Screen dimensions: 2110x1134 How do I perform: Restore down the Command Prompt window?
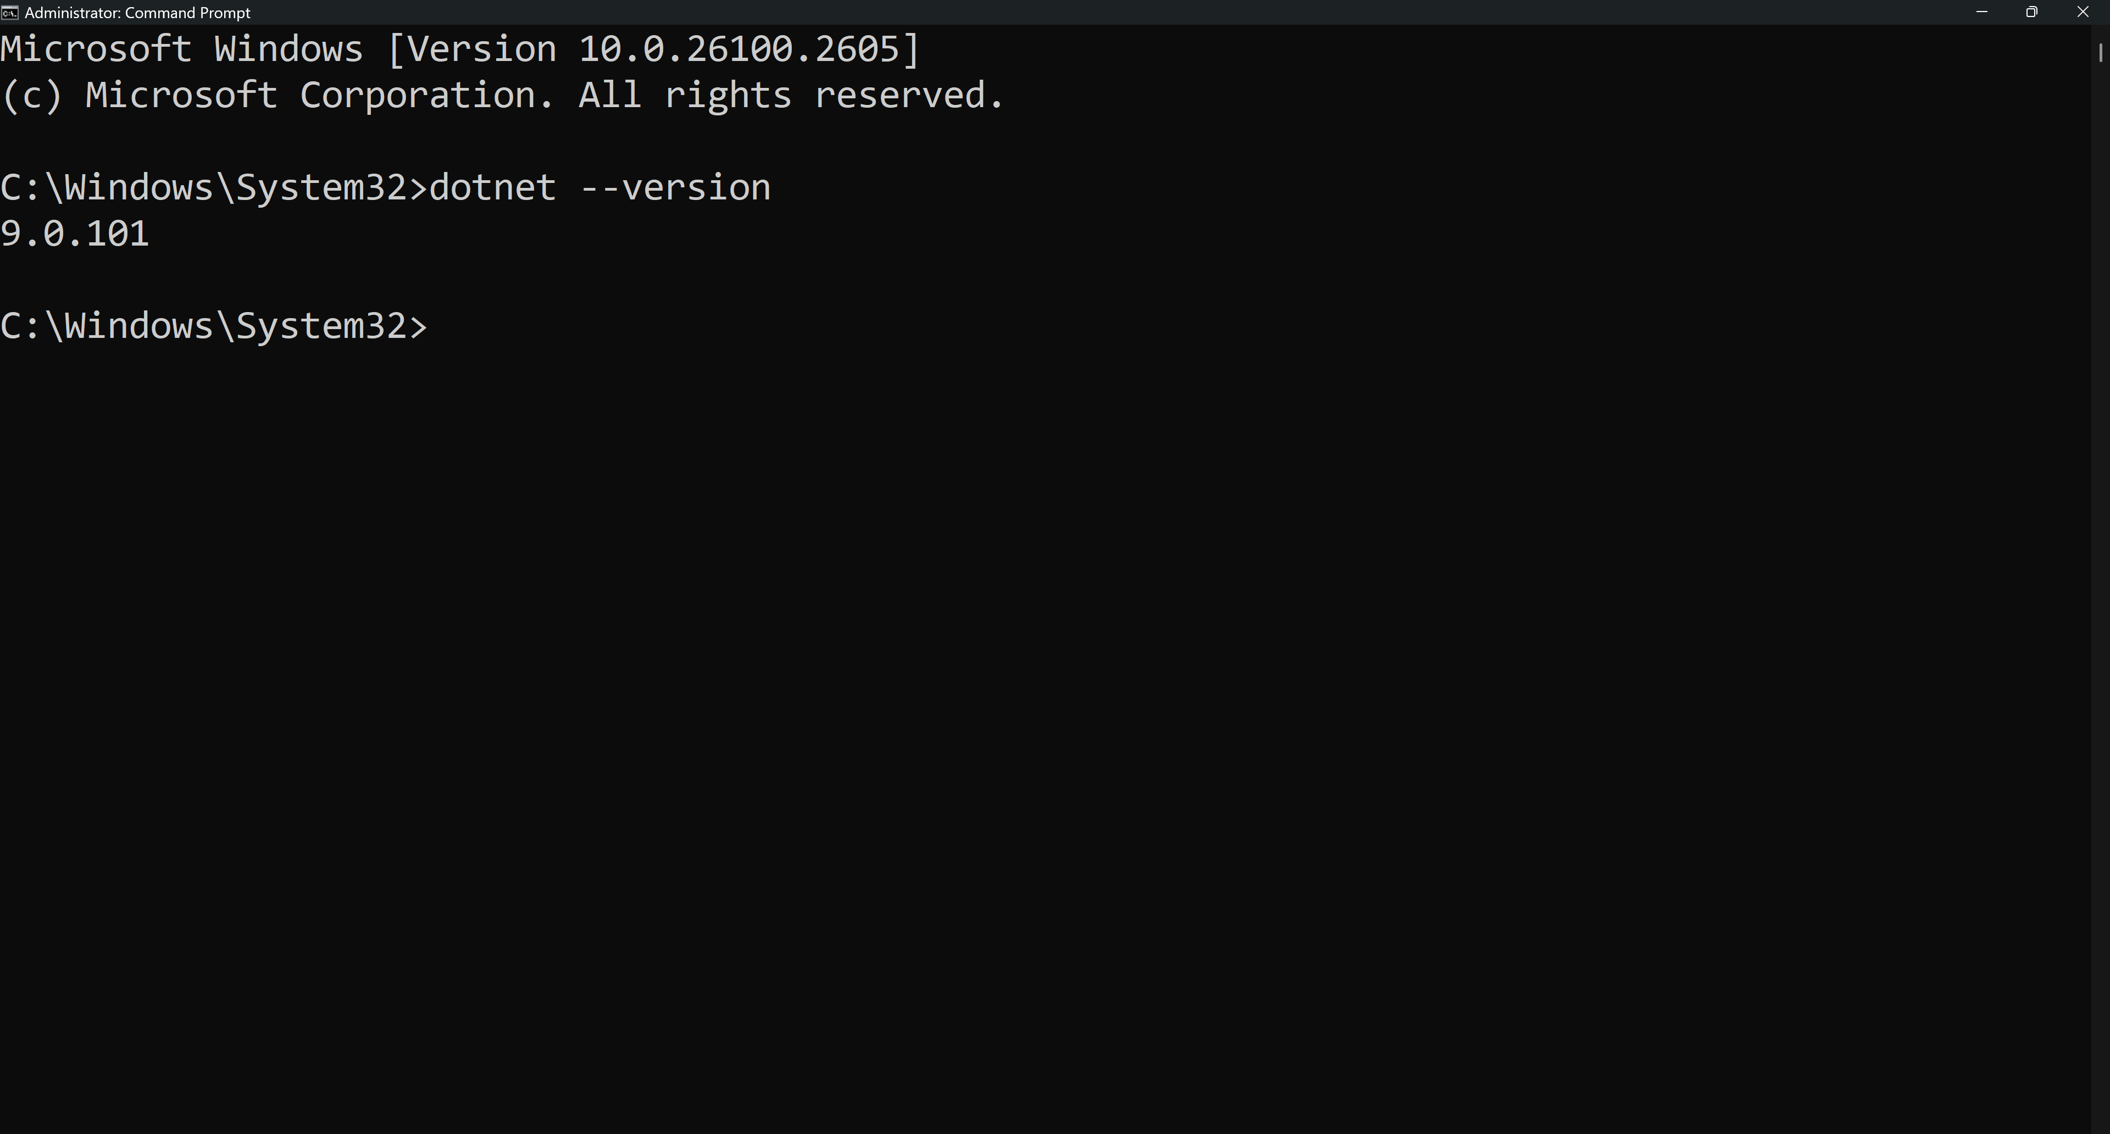tap(2032, 12)
